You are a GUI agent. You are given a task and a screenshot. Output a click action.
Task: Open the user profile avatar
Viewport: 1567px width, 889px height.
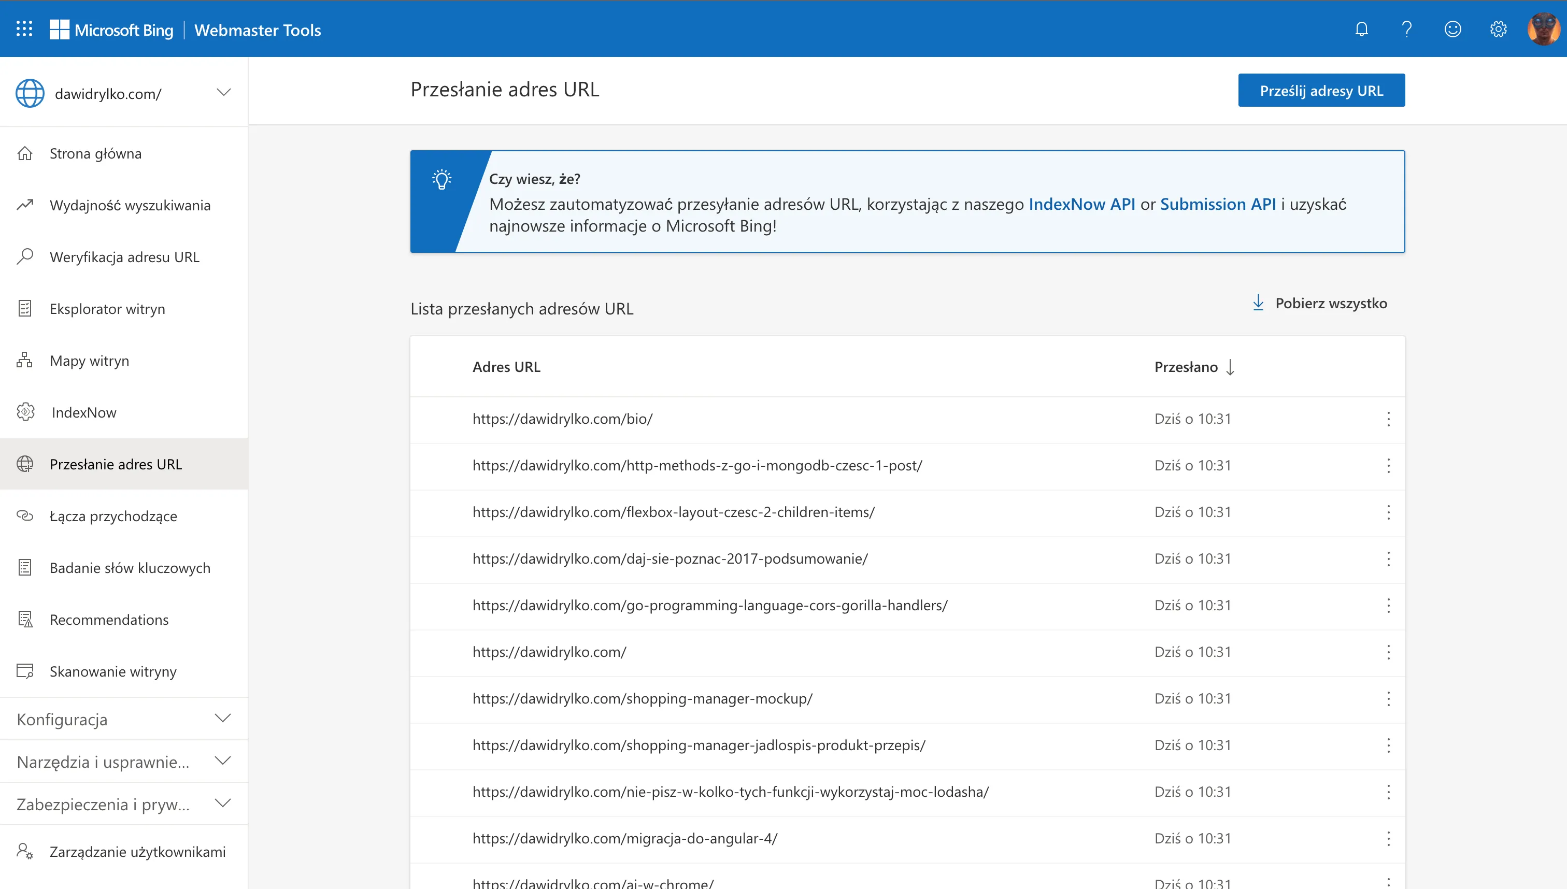tap(1544, 28)
